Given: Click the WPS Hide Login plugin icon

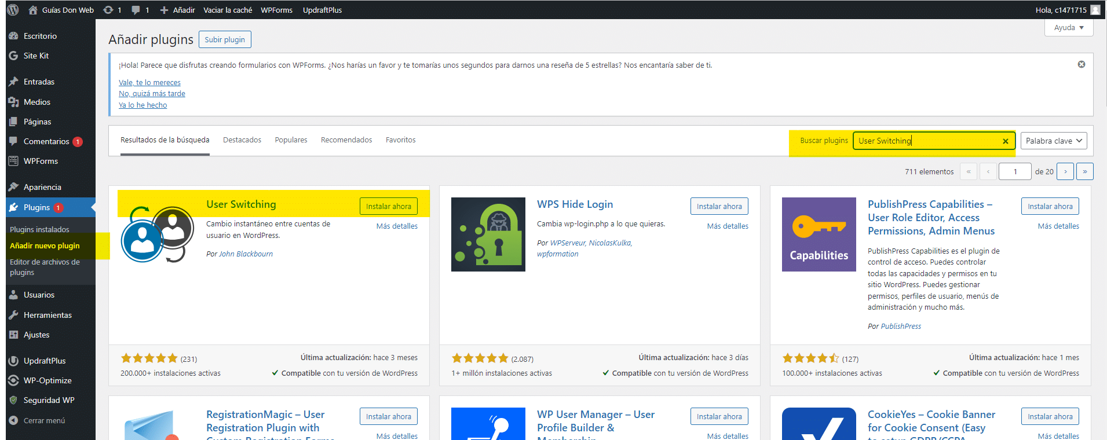Looking at the screenshot, I should coord(488,234).
